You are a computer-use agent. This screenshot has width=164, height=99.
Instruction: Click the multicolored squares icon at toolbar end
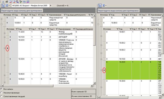click(x=28, y=2)
